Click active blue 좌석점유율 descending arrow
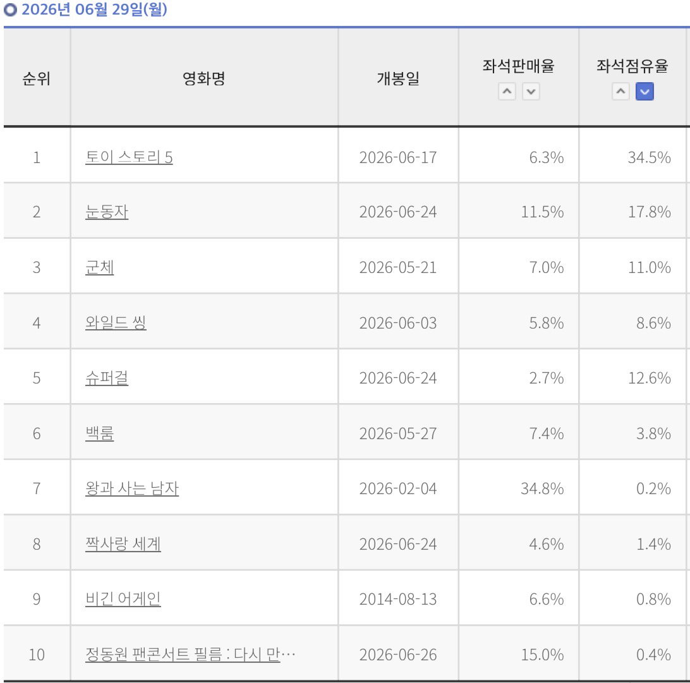The image size is (690, 683). pos(645,92)
